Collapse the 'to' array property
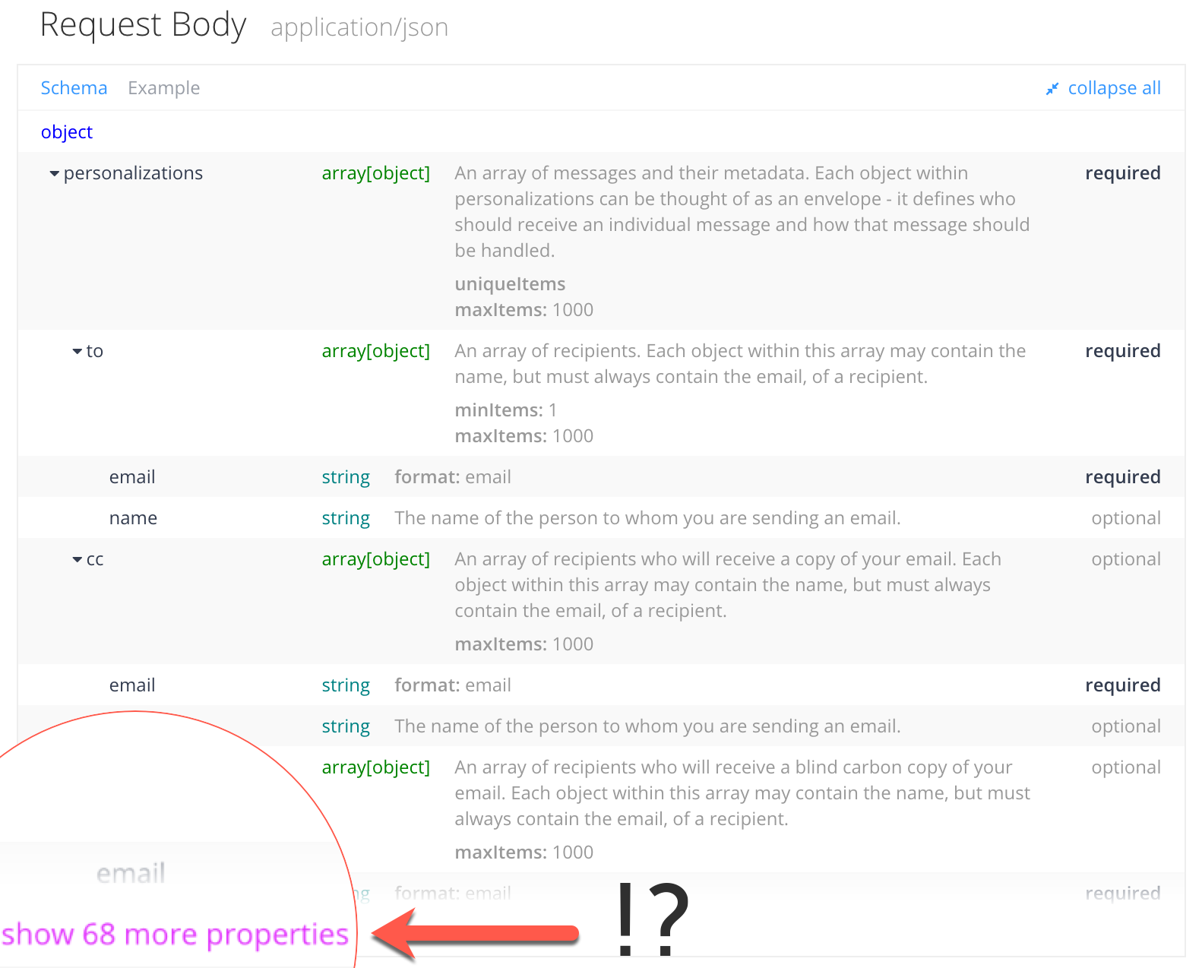 [77, 352]
